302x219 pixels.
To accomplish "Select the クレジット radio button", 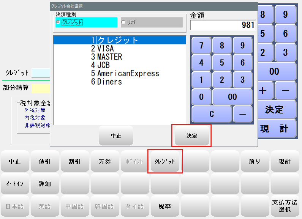I will 58,22.
